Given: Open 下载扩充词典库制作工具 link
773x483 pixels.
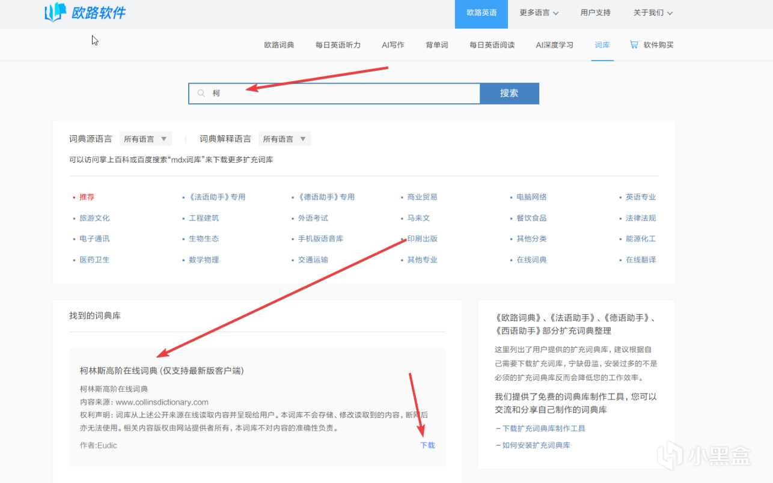Looking at the screenshot, I should pos(544,428).
